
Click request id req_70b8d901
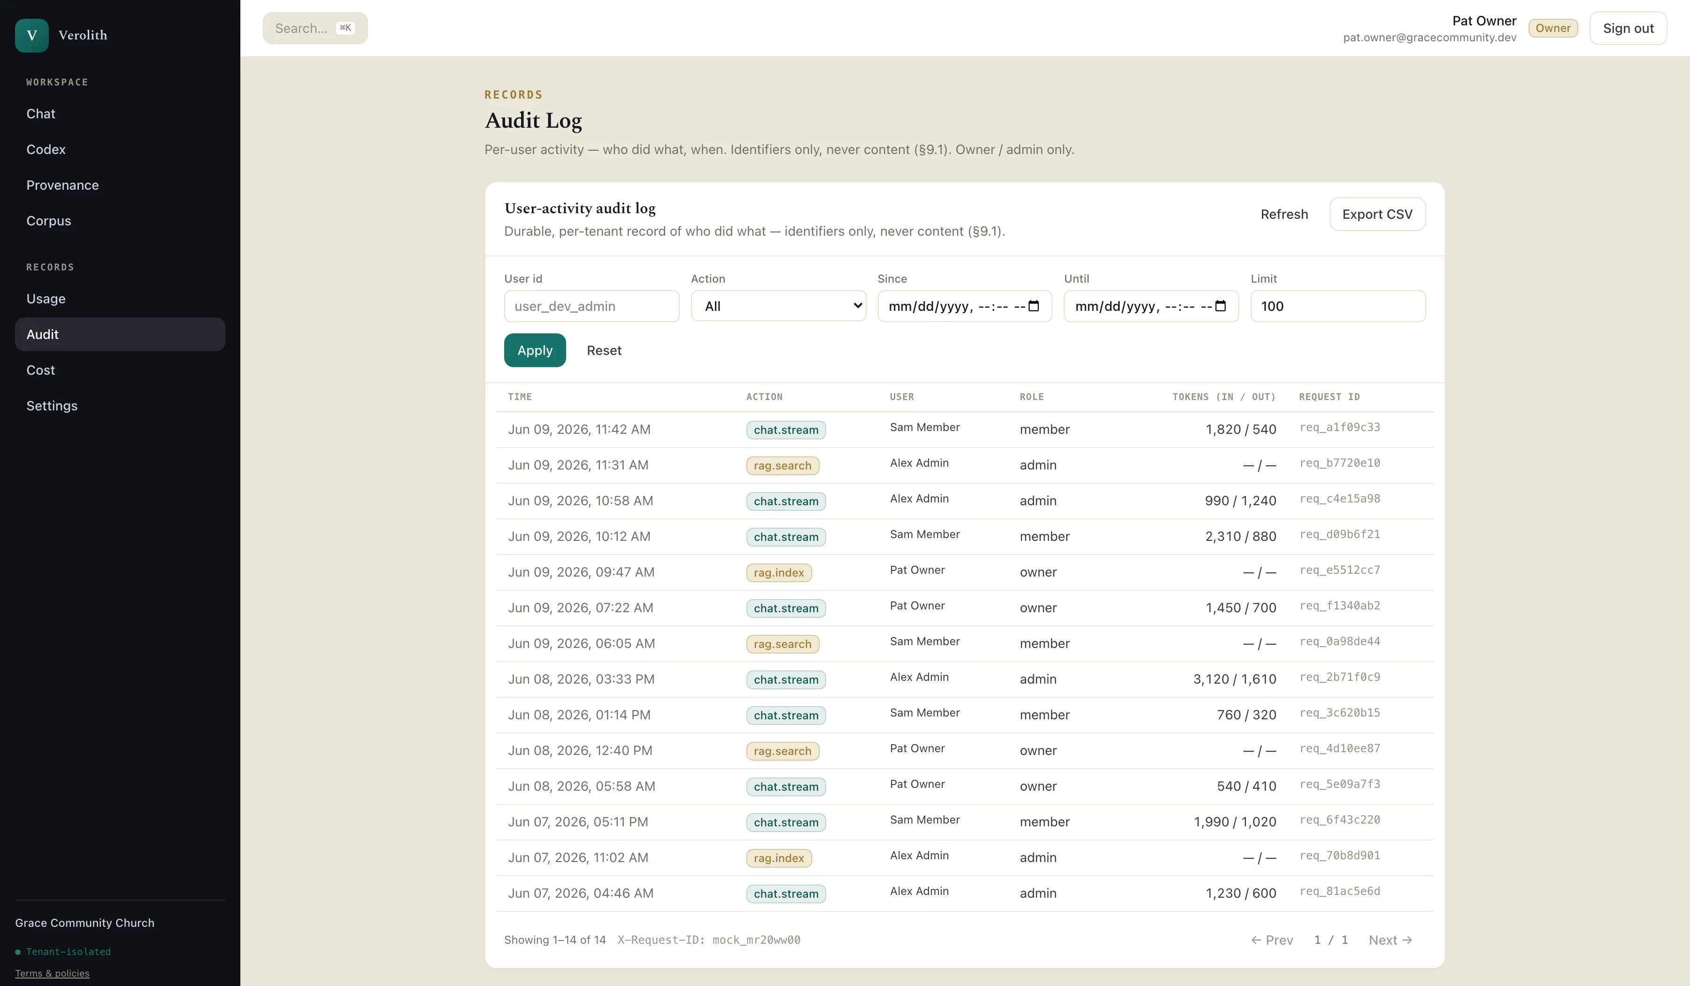pyautogui.click(x=1340, y=855)
